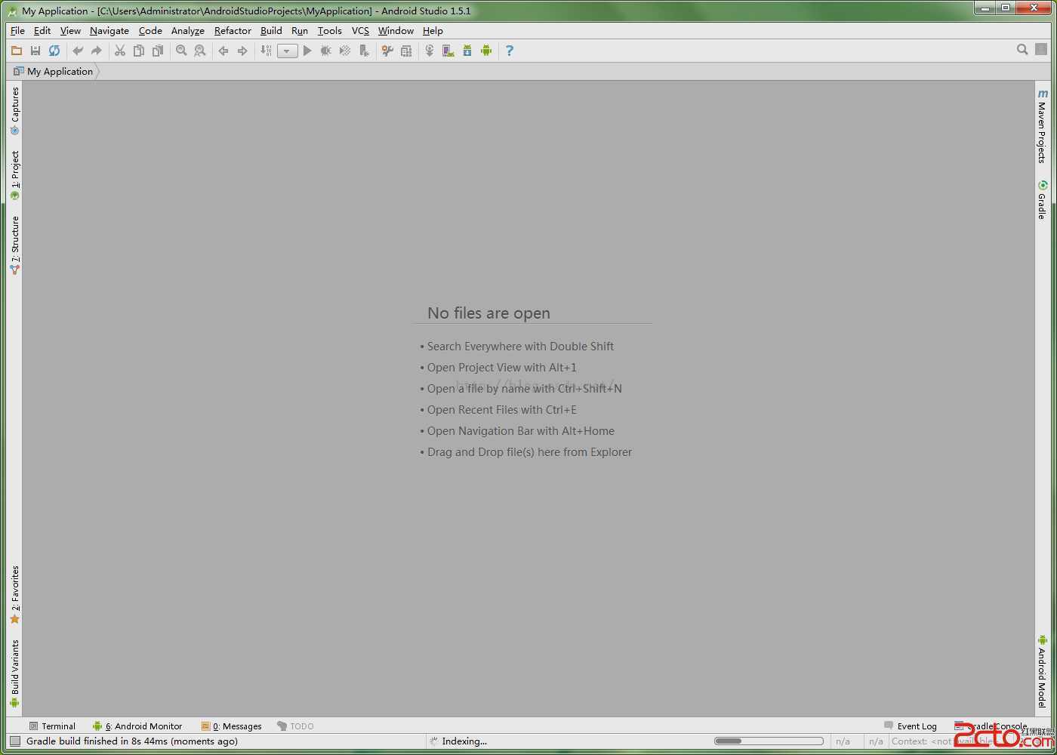Image resolution: width=1057 pixels, height=755 pixels.
Task: Open the Help menu
Action: tap(433, 31)
